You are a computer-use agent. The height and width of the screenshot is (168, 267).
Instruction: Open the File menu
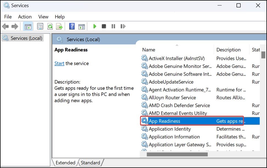click(8, 17)
